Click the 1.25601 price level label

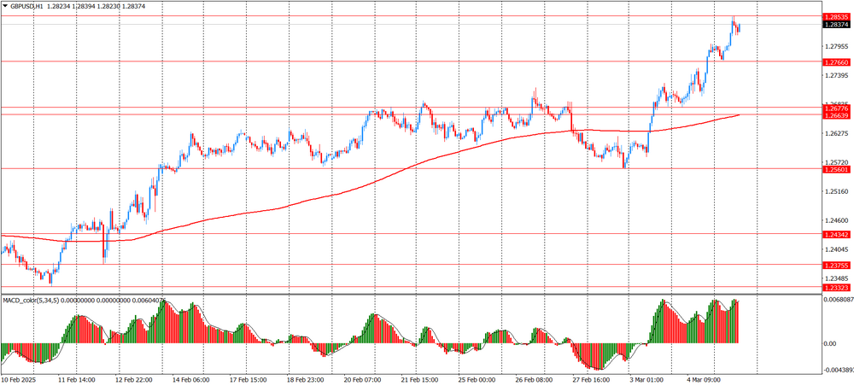click(x=836, y=169)
